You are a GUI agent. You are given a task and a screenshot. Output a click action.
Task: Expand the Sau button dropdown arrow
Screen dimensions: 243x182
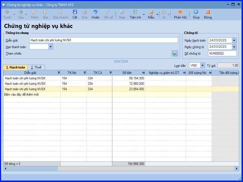(26, 14)
